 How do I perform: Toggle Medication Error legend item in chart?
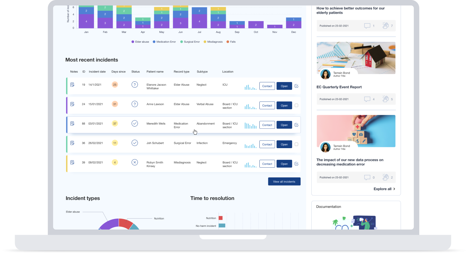point(164,42)
